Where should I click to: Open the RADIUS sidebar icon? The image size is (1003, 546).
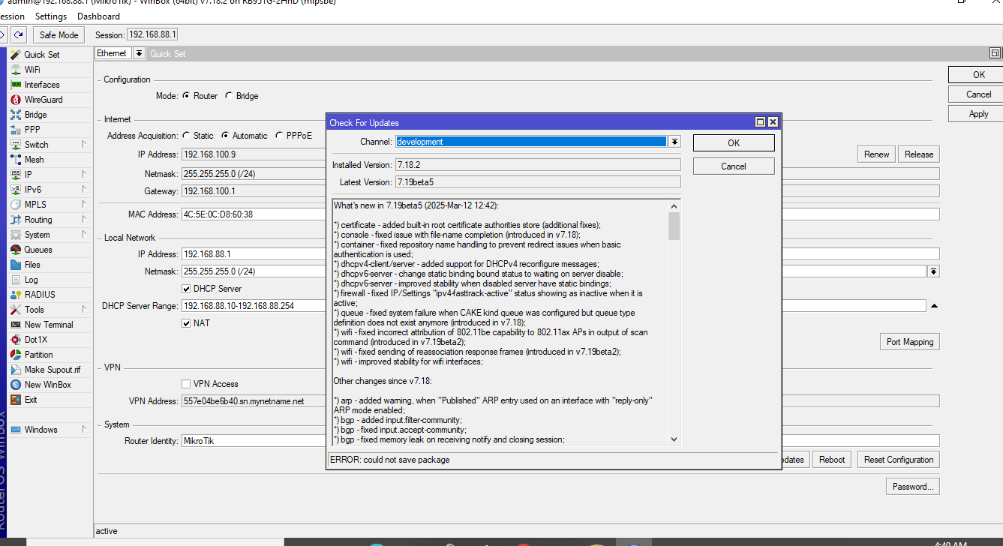pos(16,295)
